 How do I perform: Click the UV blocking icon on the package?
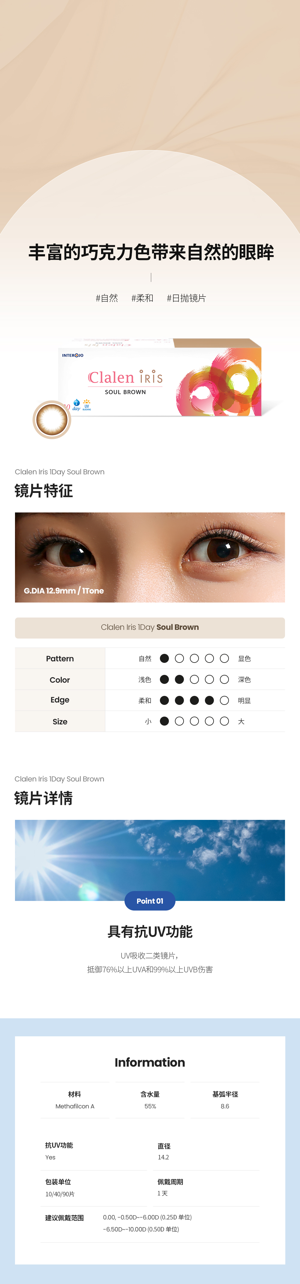[87, 404]
